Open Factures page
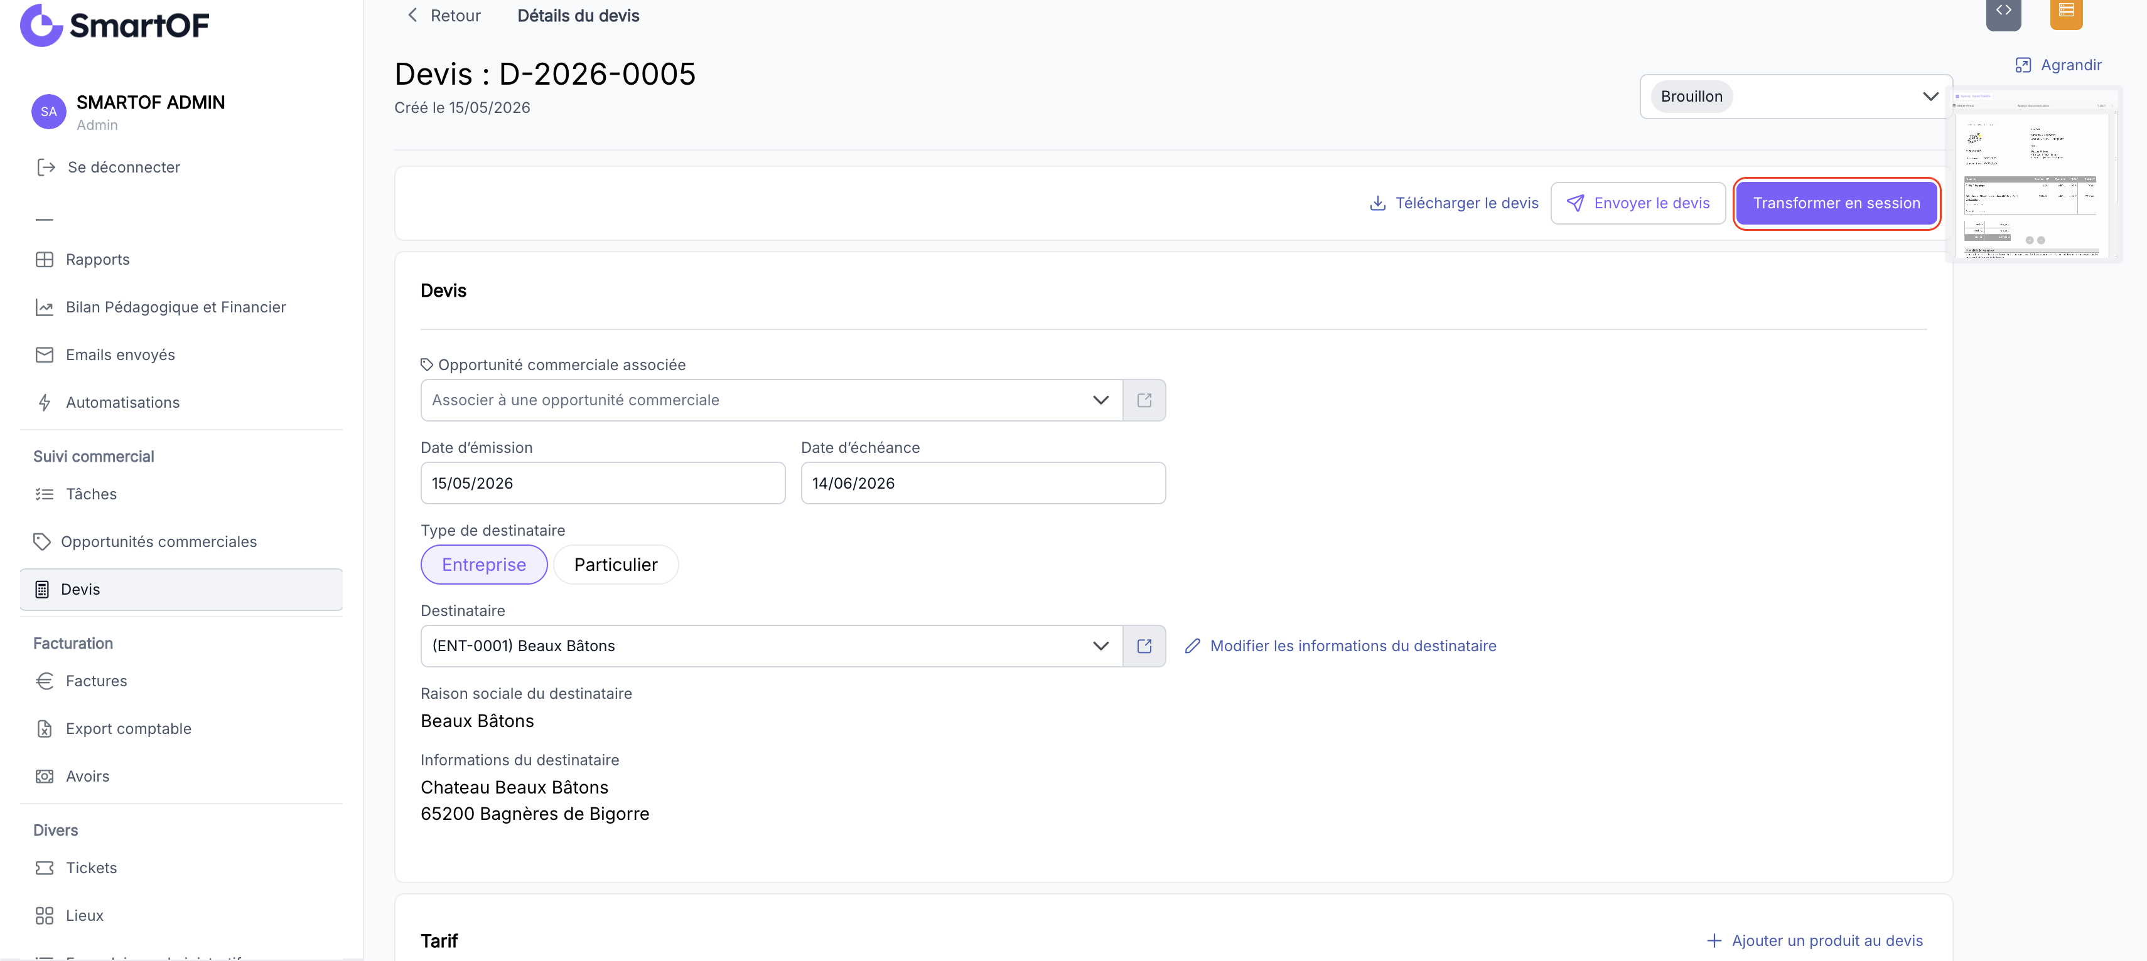The image size is (2147, 961). (181, 681)
